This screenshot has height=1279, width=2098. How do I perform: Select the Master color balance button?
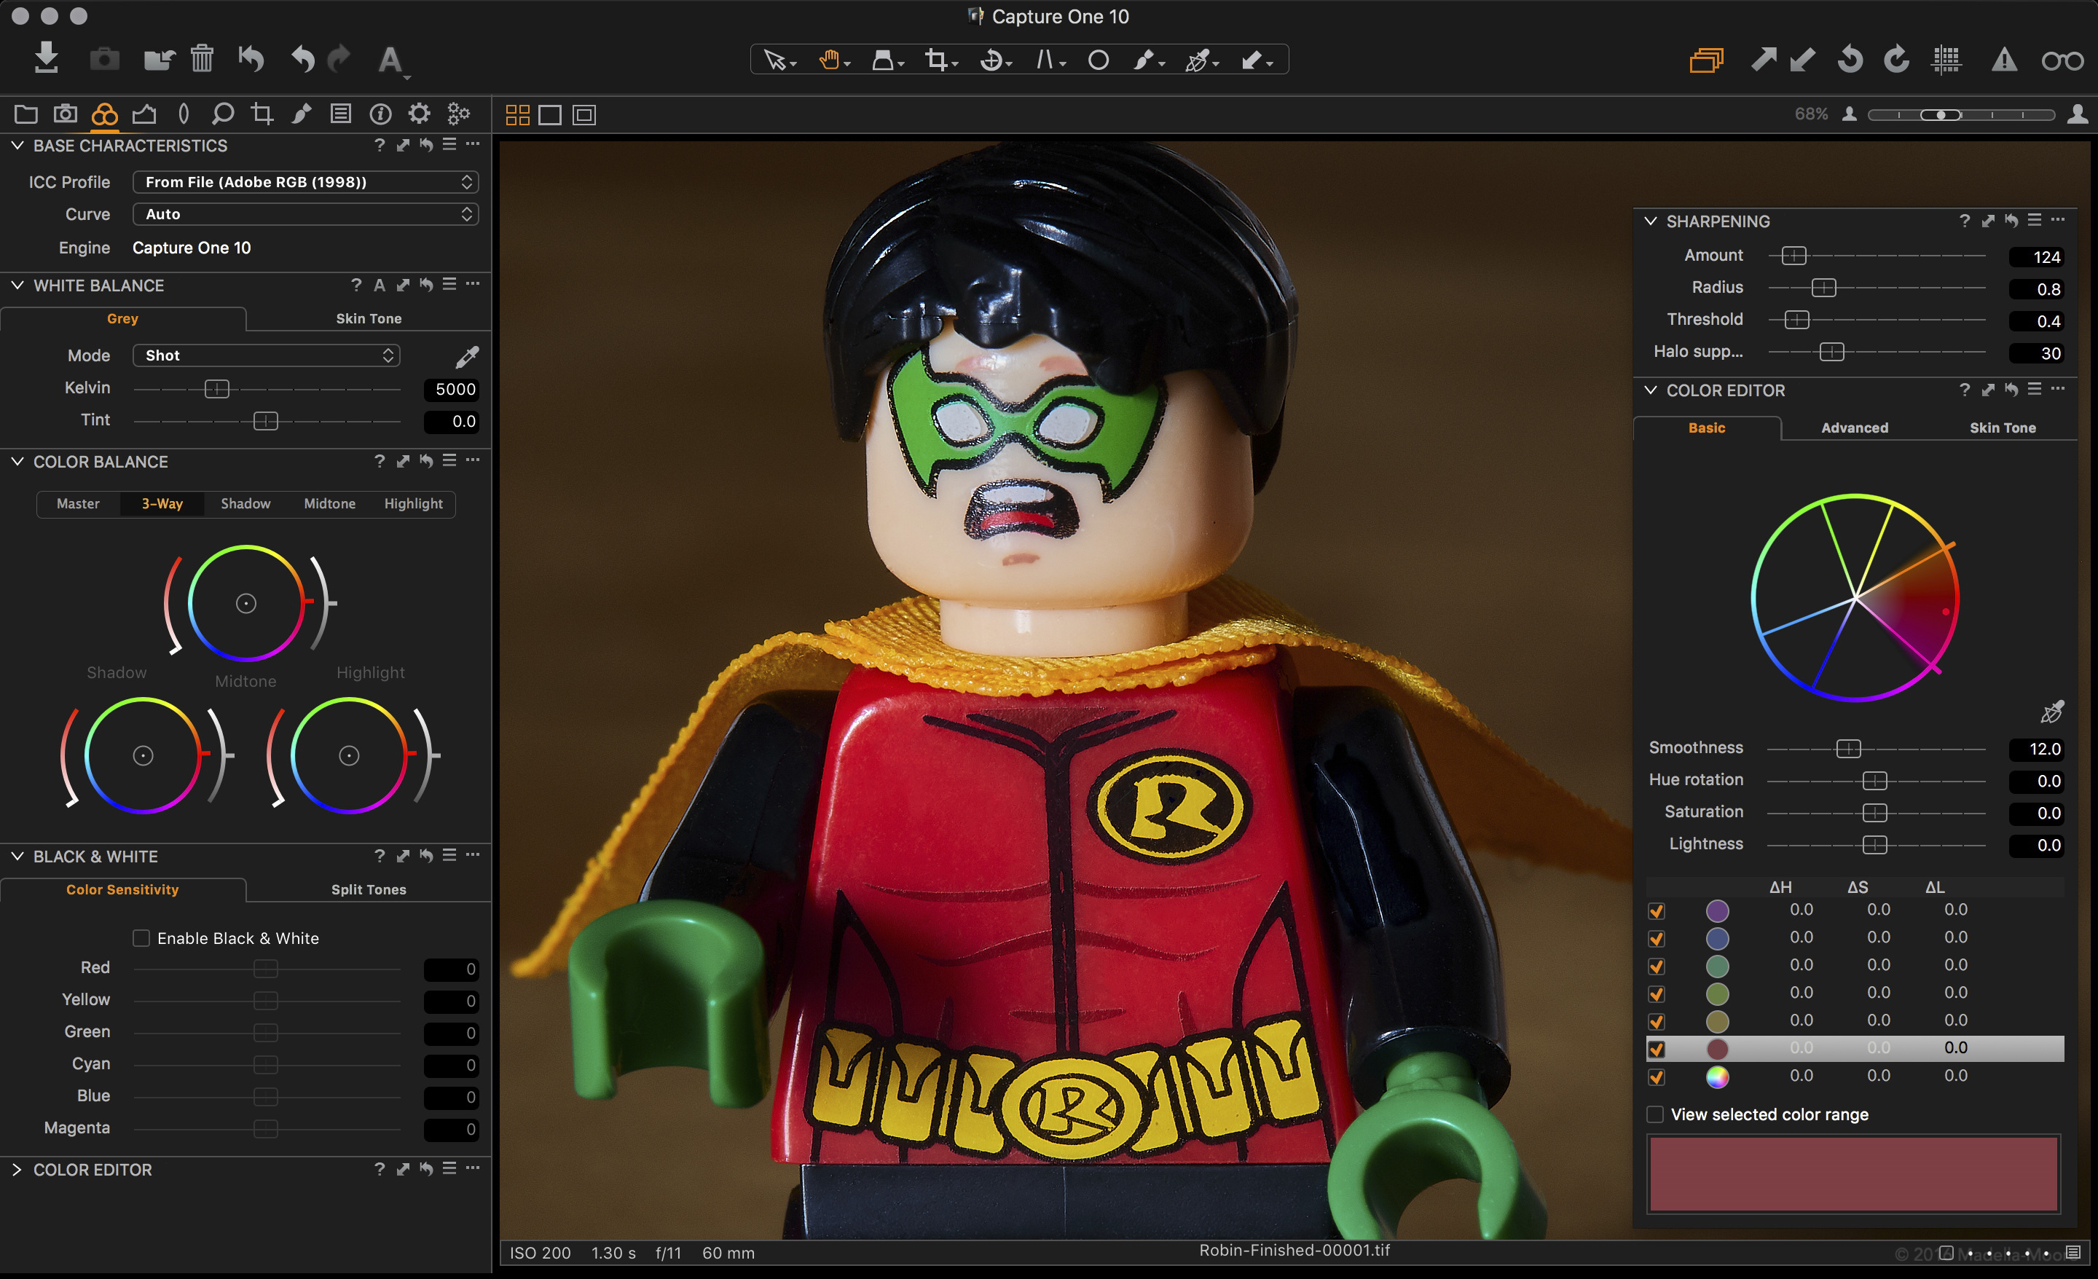(79, 503)
